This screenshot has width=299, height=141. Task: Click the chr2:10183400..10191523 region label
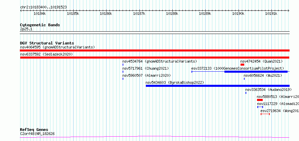click(43, 7)
